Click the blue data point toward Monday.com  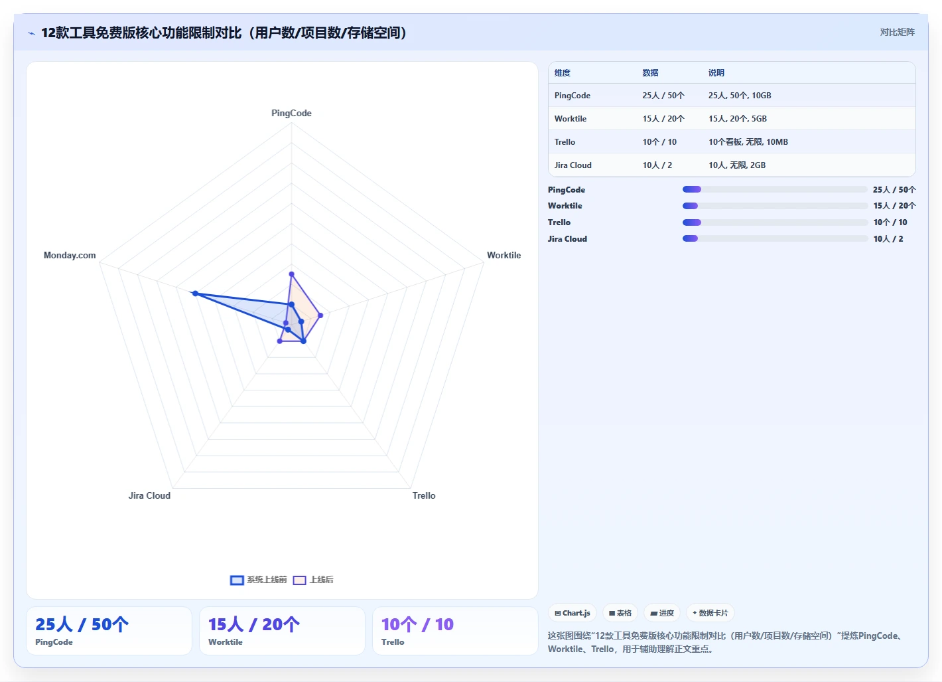(x=195, y=293)
